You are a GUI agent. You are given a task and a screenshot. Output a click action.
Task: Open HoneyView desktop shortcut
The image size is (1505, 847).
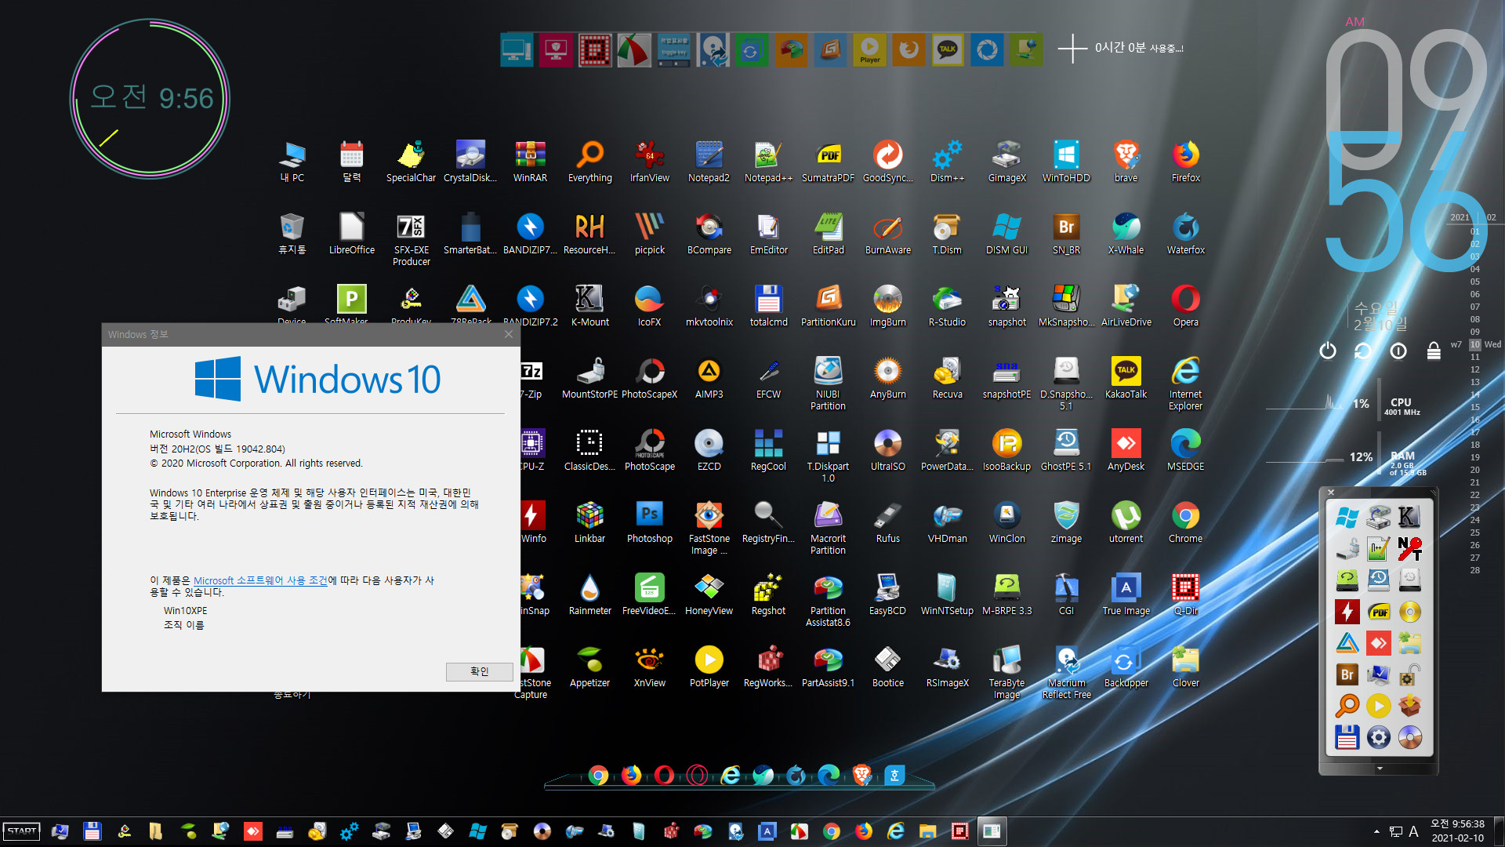(x=709, y=594)
